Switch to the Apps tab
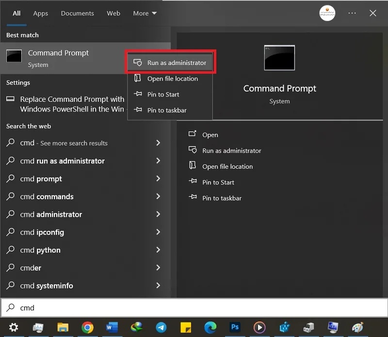This screenshot has width=388, height=337. pos(41,14)
